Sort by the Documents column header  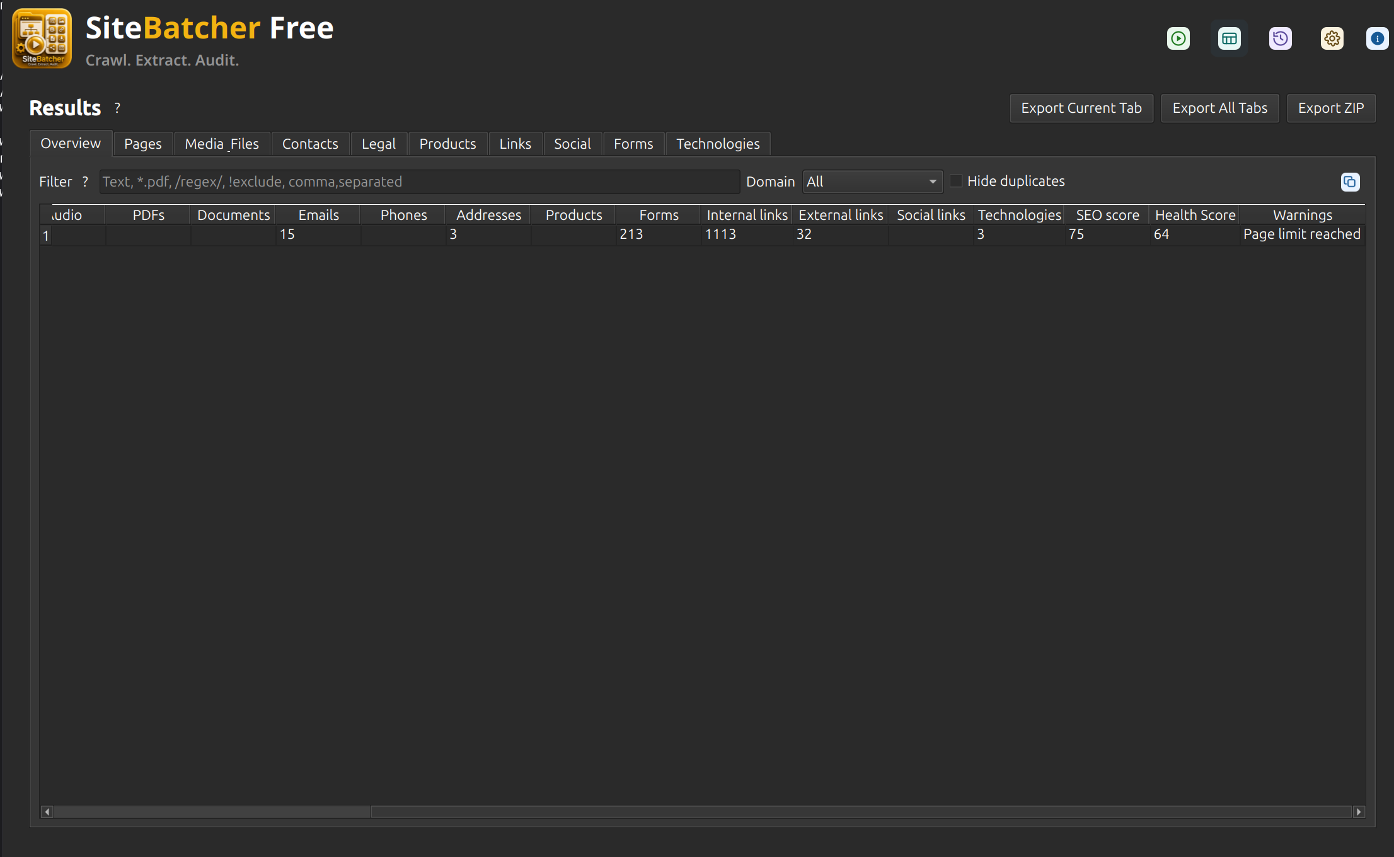pos(233,215)
